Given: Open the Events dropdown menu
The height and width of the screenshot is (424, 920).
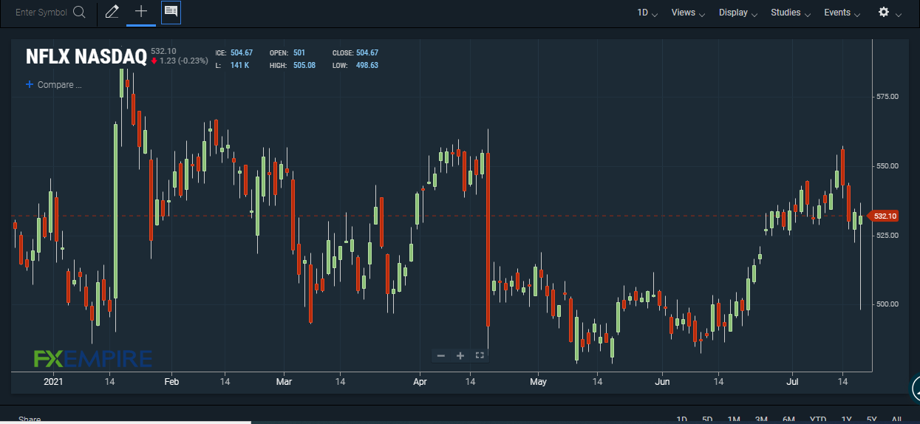Looking at the screenshot, I should (x=842, y=13).
